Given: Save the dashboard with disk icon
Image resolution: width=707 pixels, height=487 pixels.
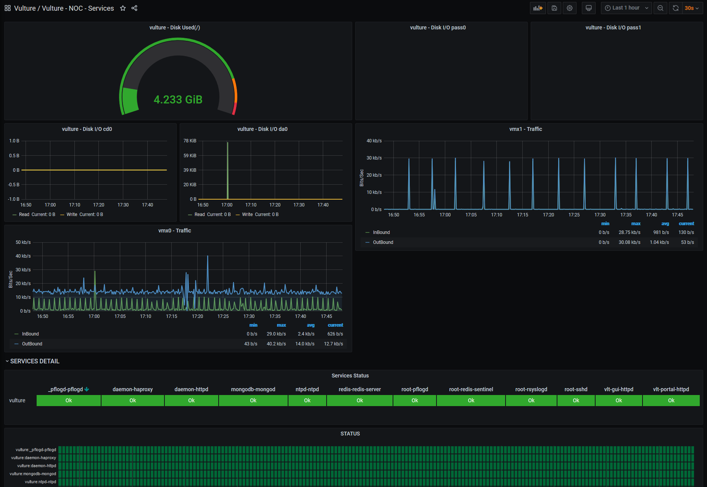Looking at the screenshot, I should (554, 8).
